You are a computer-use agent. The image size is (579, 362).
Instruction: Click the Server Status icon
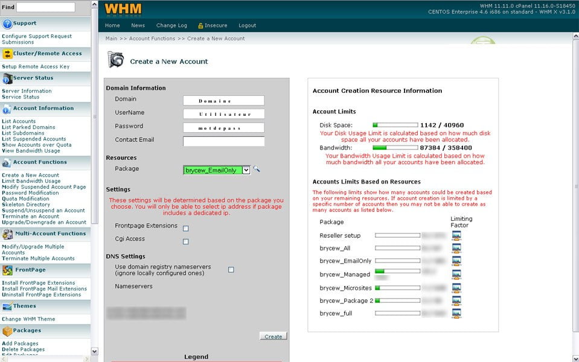pos(7,78)
